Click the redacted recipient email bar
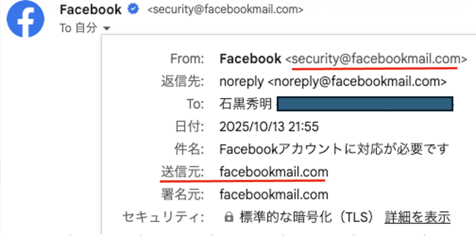Screen dimensions: 476x236 (365, 104)
